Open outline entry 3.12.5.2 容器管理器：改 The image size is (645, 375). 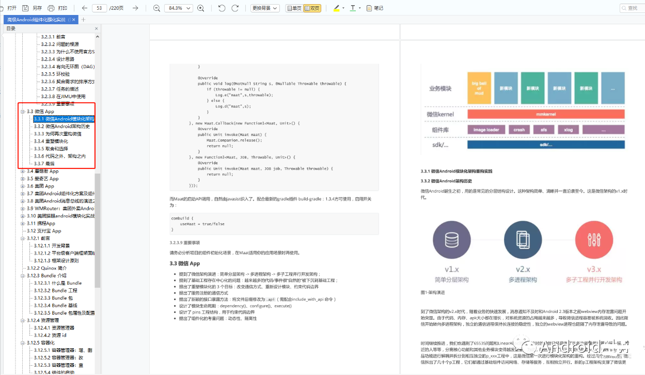coord(58,357)
